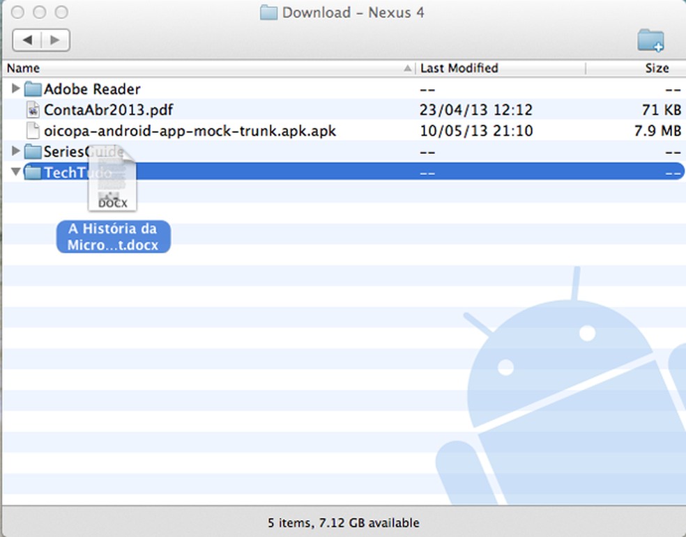Image resolution: width=686 pixels, height=537 pixels.
Task: Click the SeriesGuide folder icon
Action: click(x=33, y=152)
